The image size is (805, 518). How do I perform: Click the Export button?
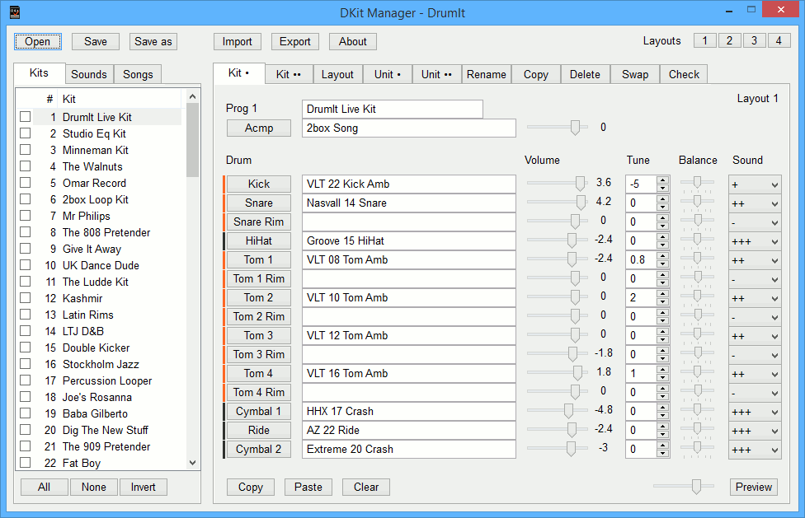(x=294, y=41)
